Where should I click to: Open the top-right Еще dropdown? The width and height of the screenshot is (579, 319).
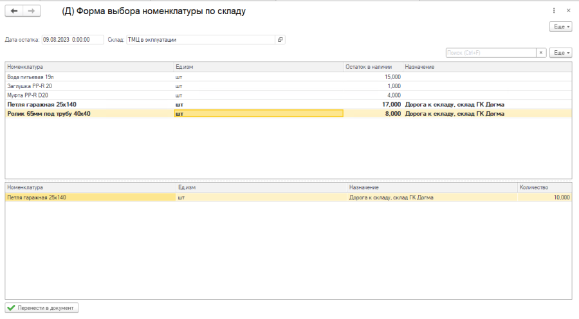tap(560, 26)
